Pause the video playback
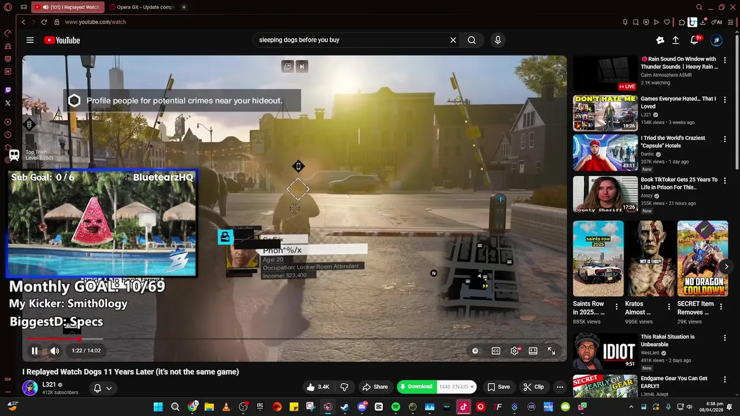 35,351
